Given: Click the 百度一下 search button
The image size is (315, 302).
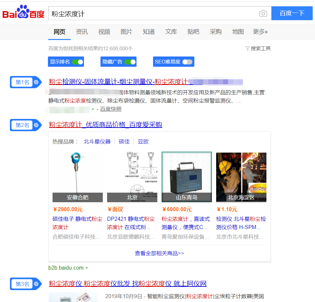Looking at the screenshot, I should (x=292, y=13).
